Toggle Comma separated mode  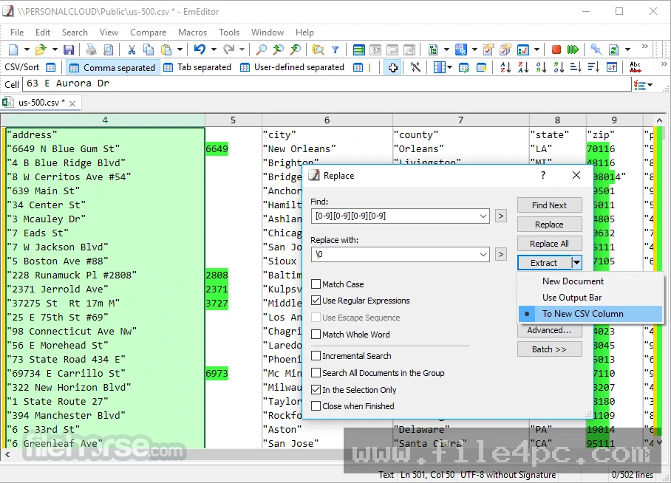click(112, 68)
